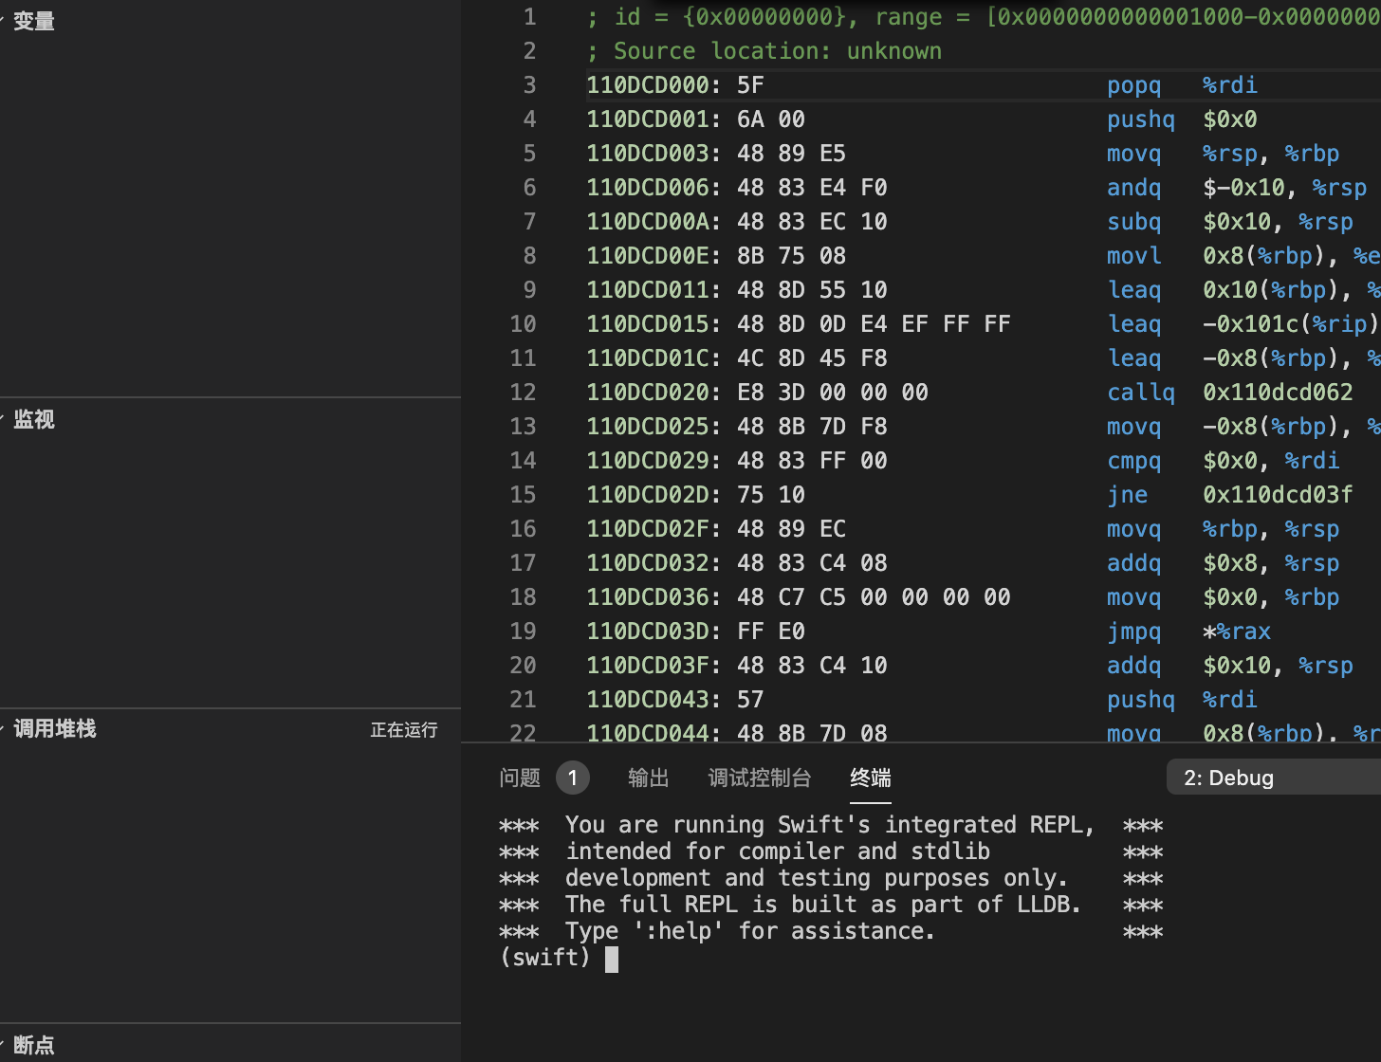Click bytes '48 8D 0D E4 EF FF FF'

coord(874,323)
